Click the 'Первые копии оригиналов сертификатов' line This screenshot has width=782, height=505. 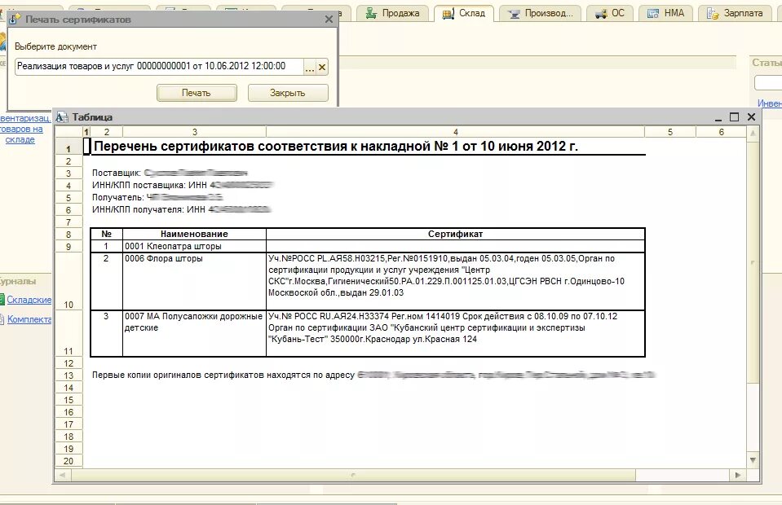[373, 375]
